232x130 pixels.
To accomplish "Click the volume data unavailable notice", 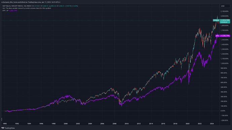I will (x=27, y=8).
